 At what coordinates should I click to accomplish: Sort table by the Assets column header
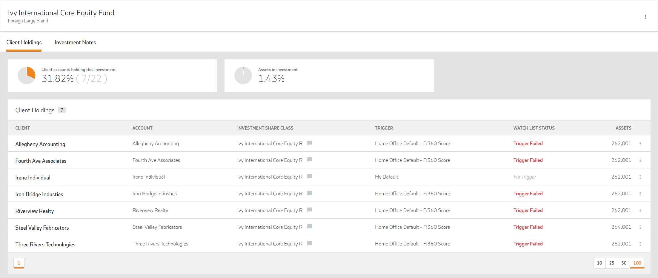[623, 128]
